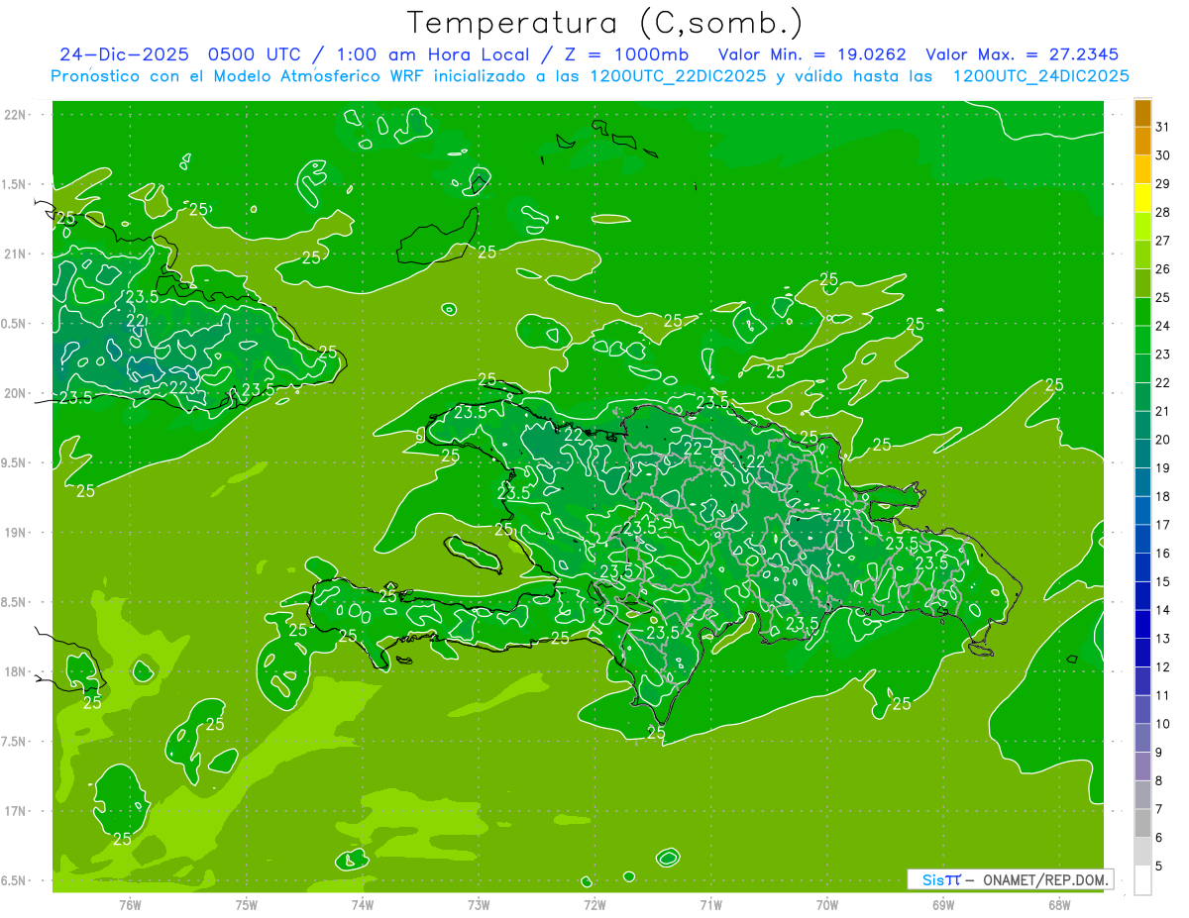Image resolution: width=1189 pixels, height=918 pixels.
Task: Click the "17N" latitude axis label
Action: click(x=16, y=811)
